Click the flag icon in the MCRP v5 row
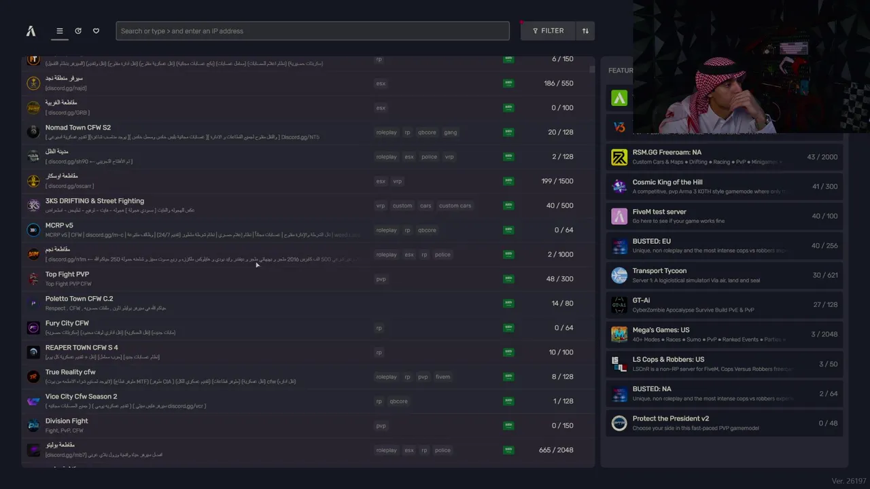 [x=508, y=230]
